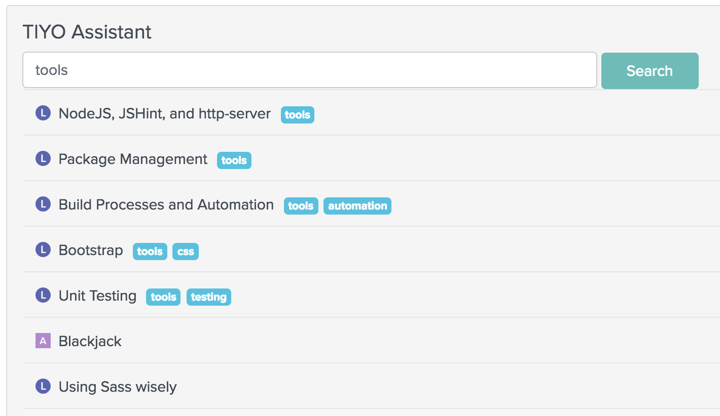
Task: Click the L icon beside Using Sass wisely
Action: [43, 387]
